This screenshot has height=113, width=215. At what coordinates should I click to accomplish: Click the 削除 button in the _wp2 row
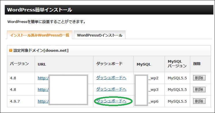199,78
